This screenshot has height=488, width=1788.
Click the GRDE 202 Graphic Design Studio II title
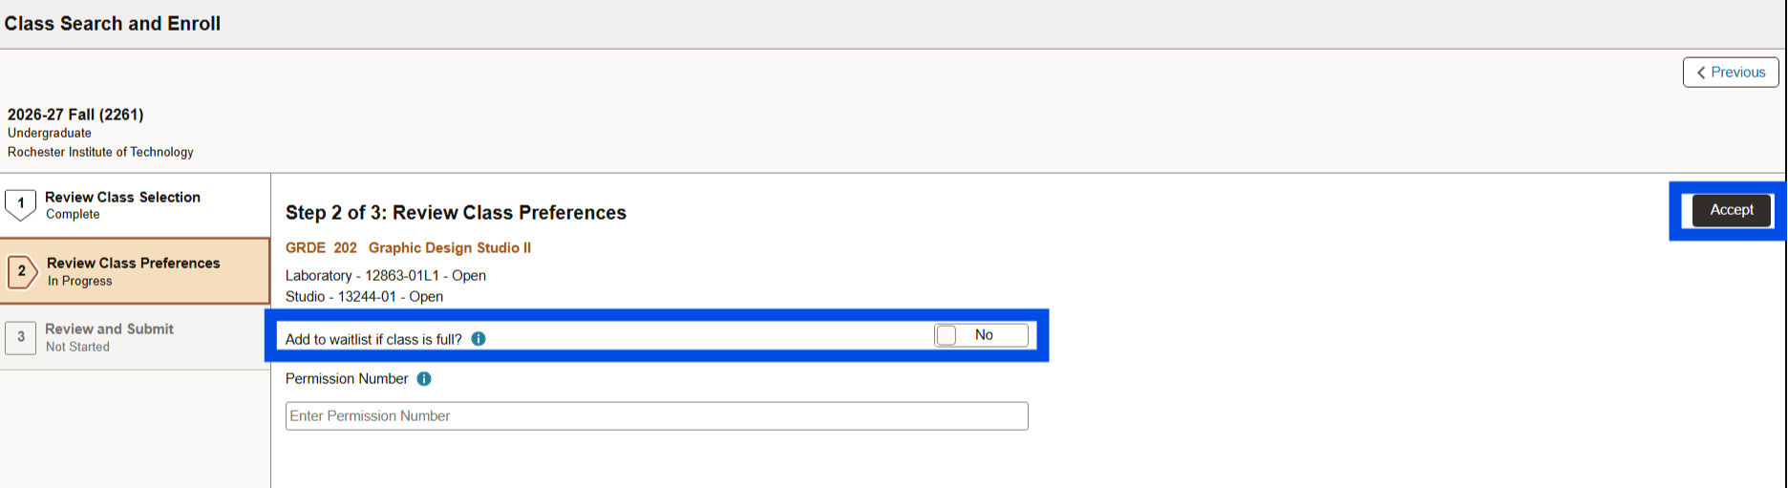click(408, 248)
